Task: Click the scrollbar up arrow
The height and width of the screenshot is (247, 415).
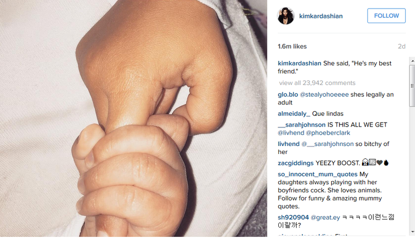Action: pyautogui.click(x=412, y=61)
